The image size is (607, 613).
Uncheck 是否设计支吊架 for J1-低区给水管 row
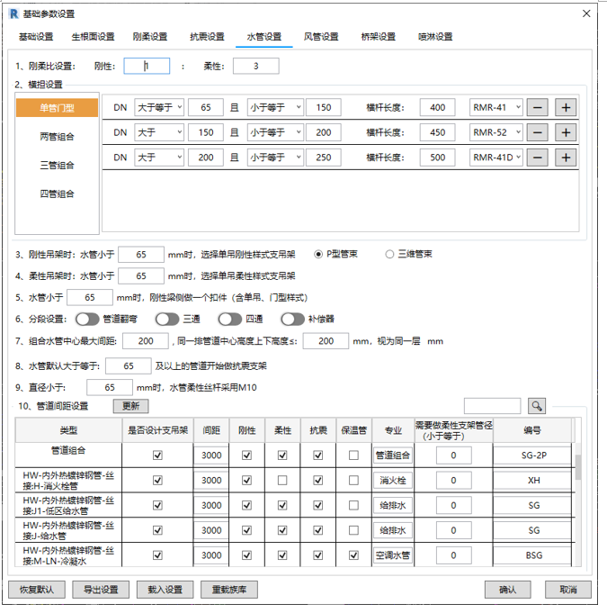tap(157, 505)
